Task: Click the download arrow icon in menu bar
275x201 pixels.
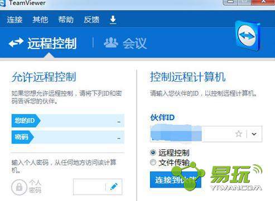Action: tap(113, 19)
